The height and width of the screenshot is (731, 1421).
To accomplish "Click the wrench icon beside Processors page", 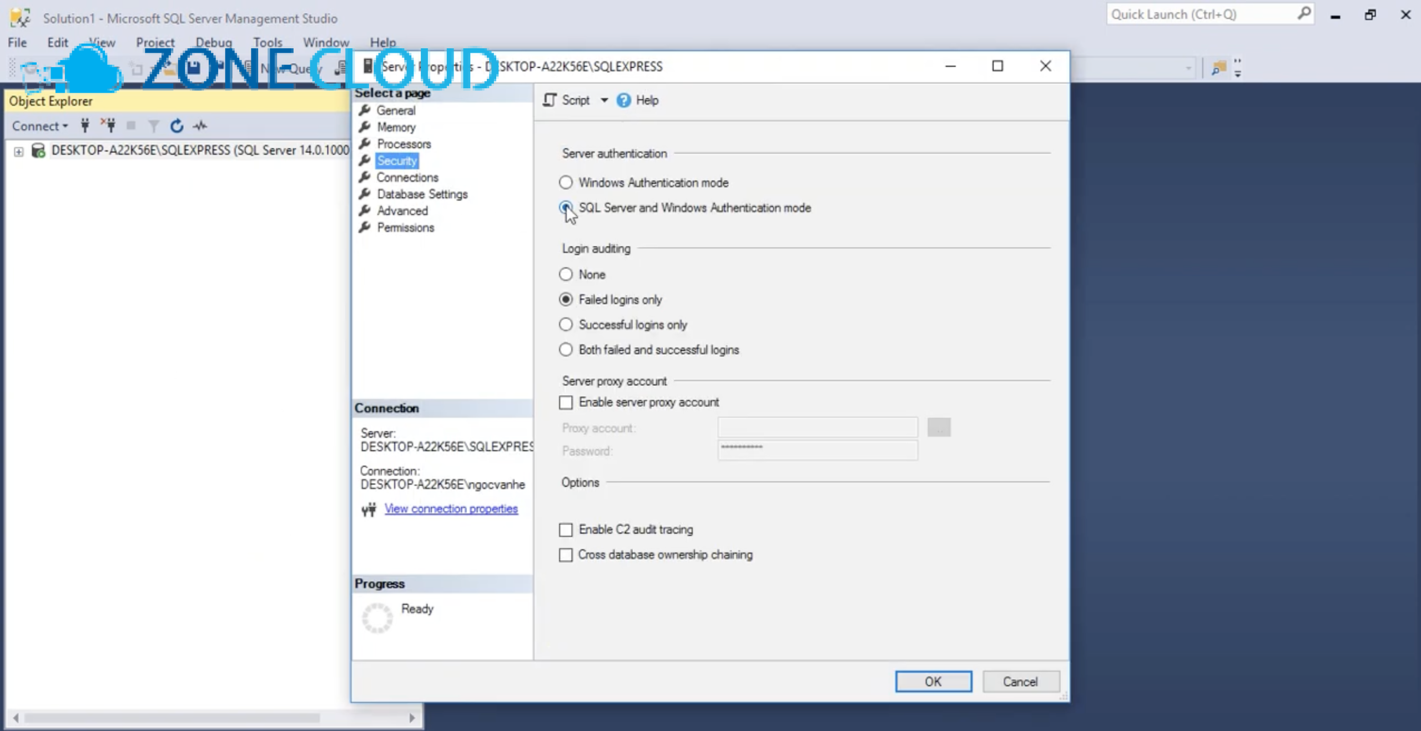I will [x=365, y=143].
